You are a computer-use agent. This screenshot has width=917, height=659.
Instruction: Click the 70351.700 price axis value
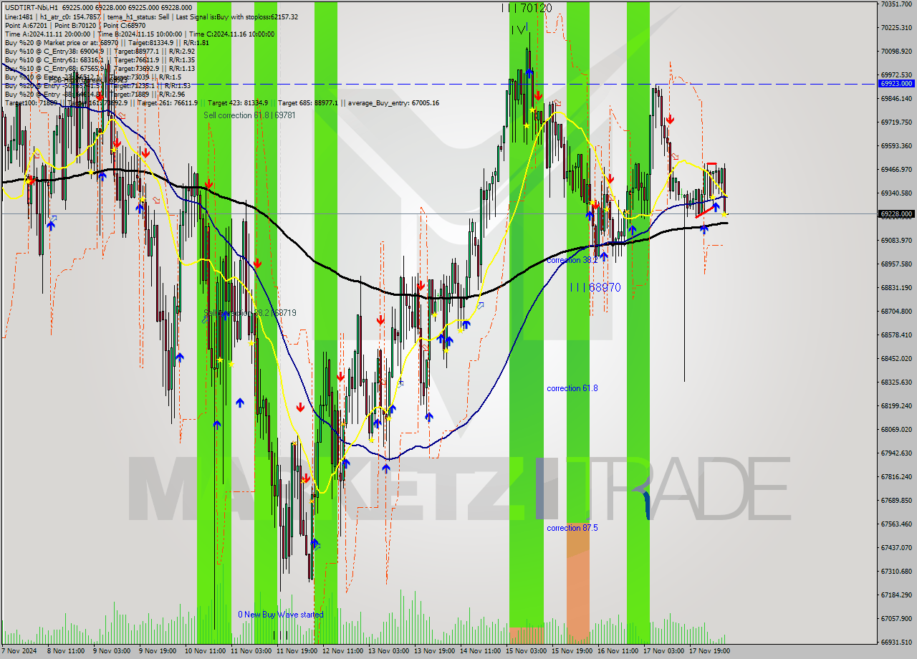(896, 4)
